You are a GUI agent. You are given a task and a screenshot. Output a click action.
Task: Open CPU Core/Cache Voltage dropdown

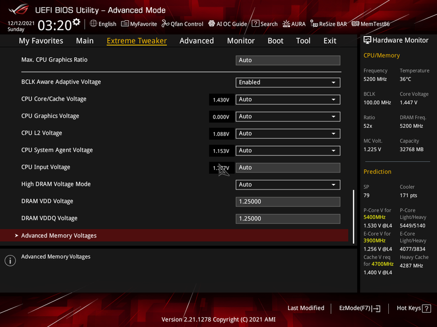pos(288,99)
